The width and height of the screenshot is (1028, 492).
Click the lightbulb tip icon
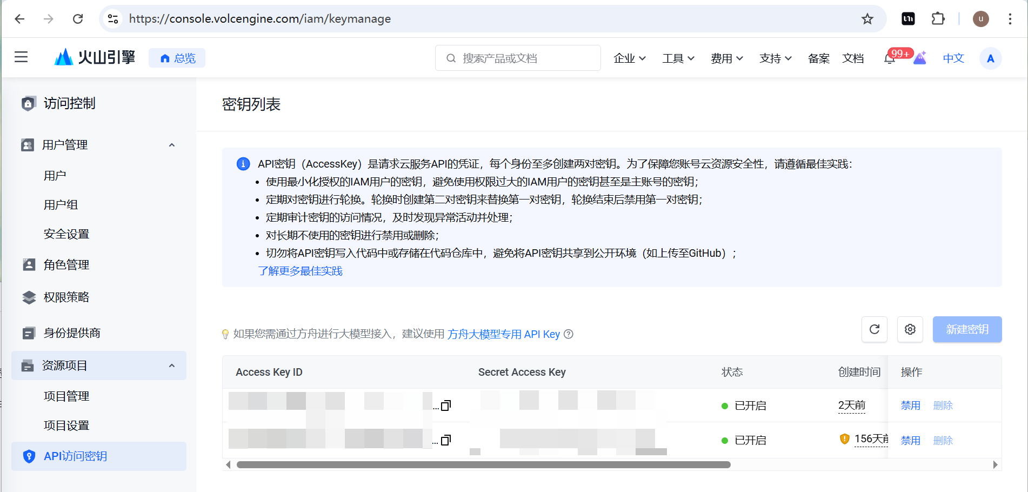click(225, 334)
